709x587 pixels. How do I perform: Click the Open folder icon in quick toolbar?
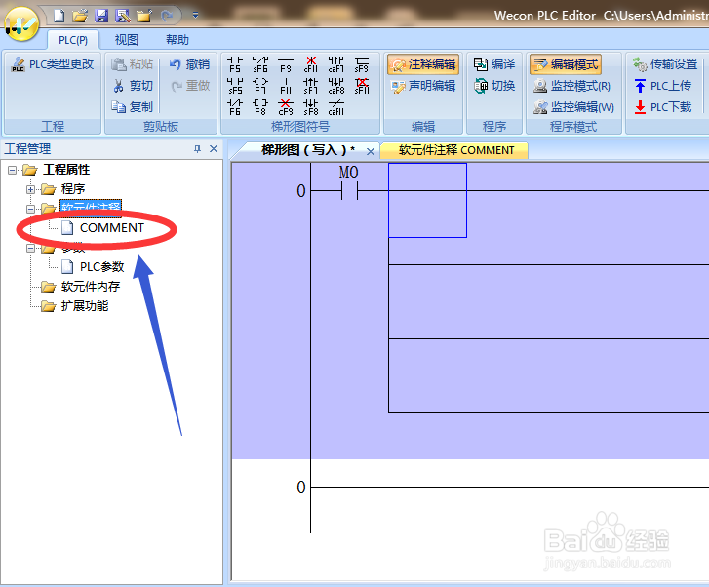[80, 16]
